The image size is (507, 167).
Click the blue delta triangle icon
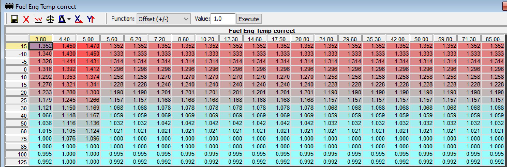[62, 19]
